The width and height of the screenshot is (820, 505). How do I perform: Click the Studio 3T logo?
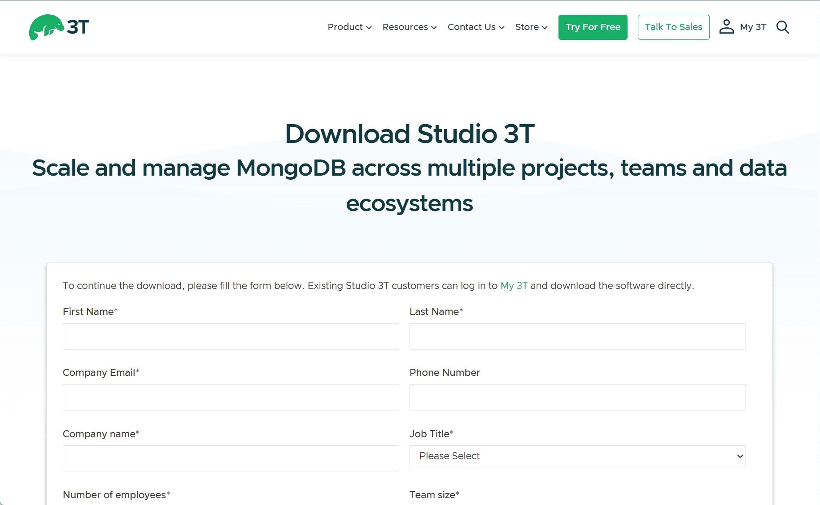[59, 27]
